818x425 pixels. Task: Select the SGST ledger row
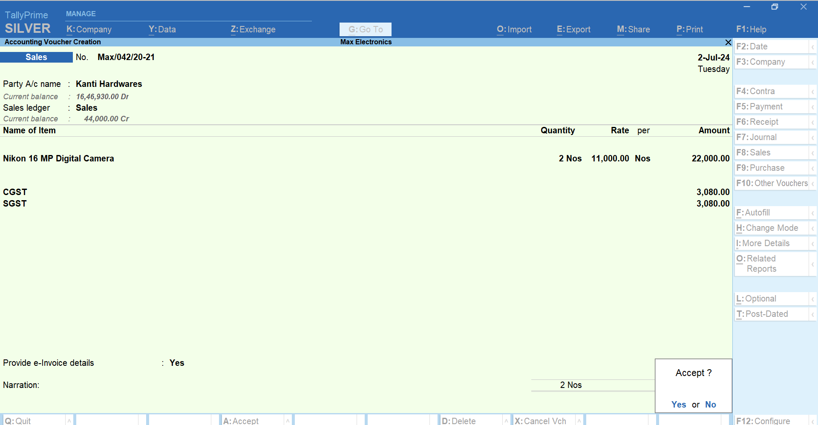pyautogui.click(x=366, y=204)
